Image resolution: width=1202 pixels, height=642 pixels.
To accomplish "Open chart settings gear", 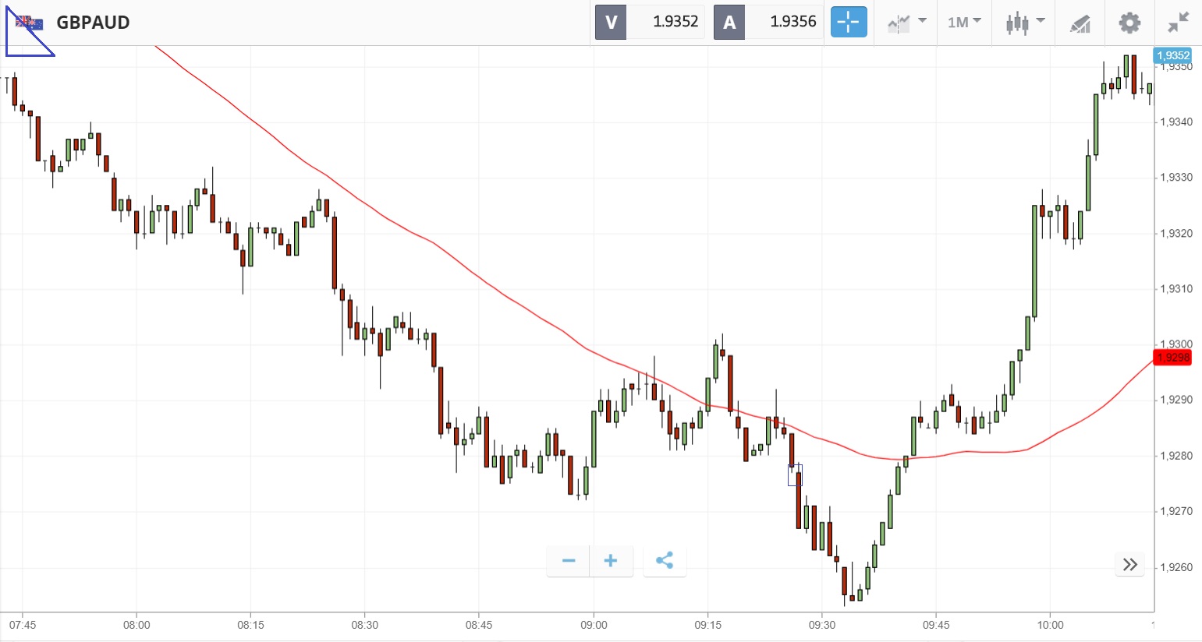I will click(1129, 23).
